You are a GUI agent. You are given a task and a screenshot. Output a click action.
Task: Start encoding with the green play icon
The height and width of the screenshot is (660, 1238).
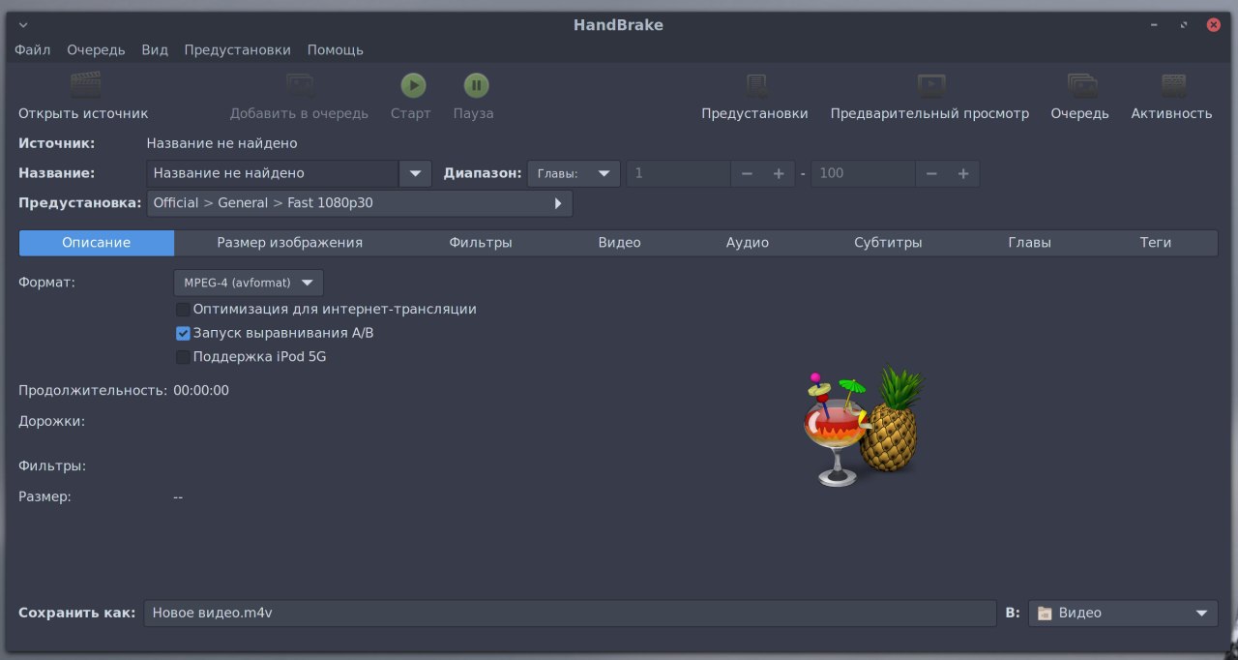coord(413,85)
